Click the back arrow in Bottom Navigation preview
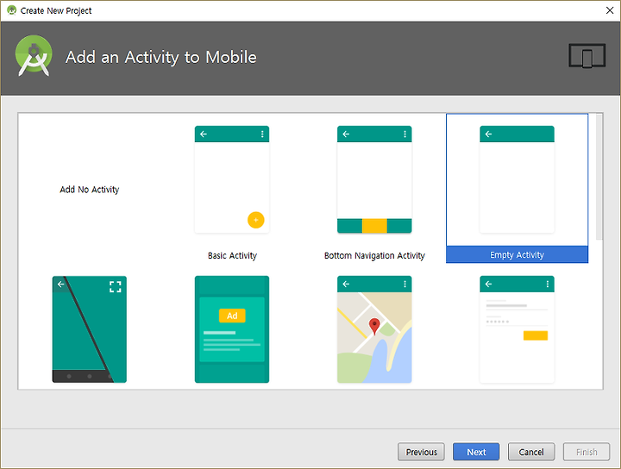 tap(346, 134)
